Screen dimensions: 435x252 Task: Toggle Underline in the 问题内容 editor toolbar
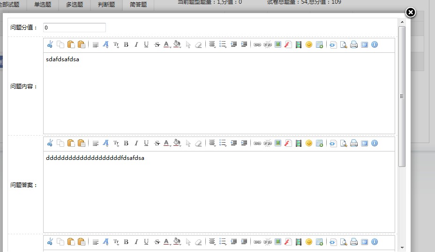pyautogui.click(x=146, y=44)
